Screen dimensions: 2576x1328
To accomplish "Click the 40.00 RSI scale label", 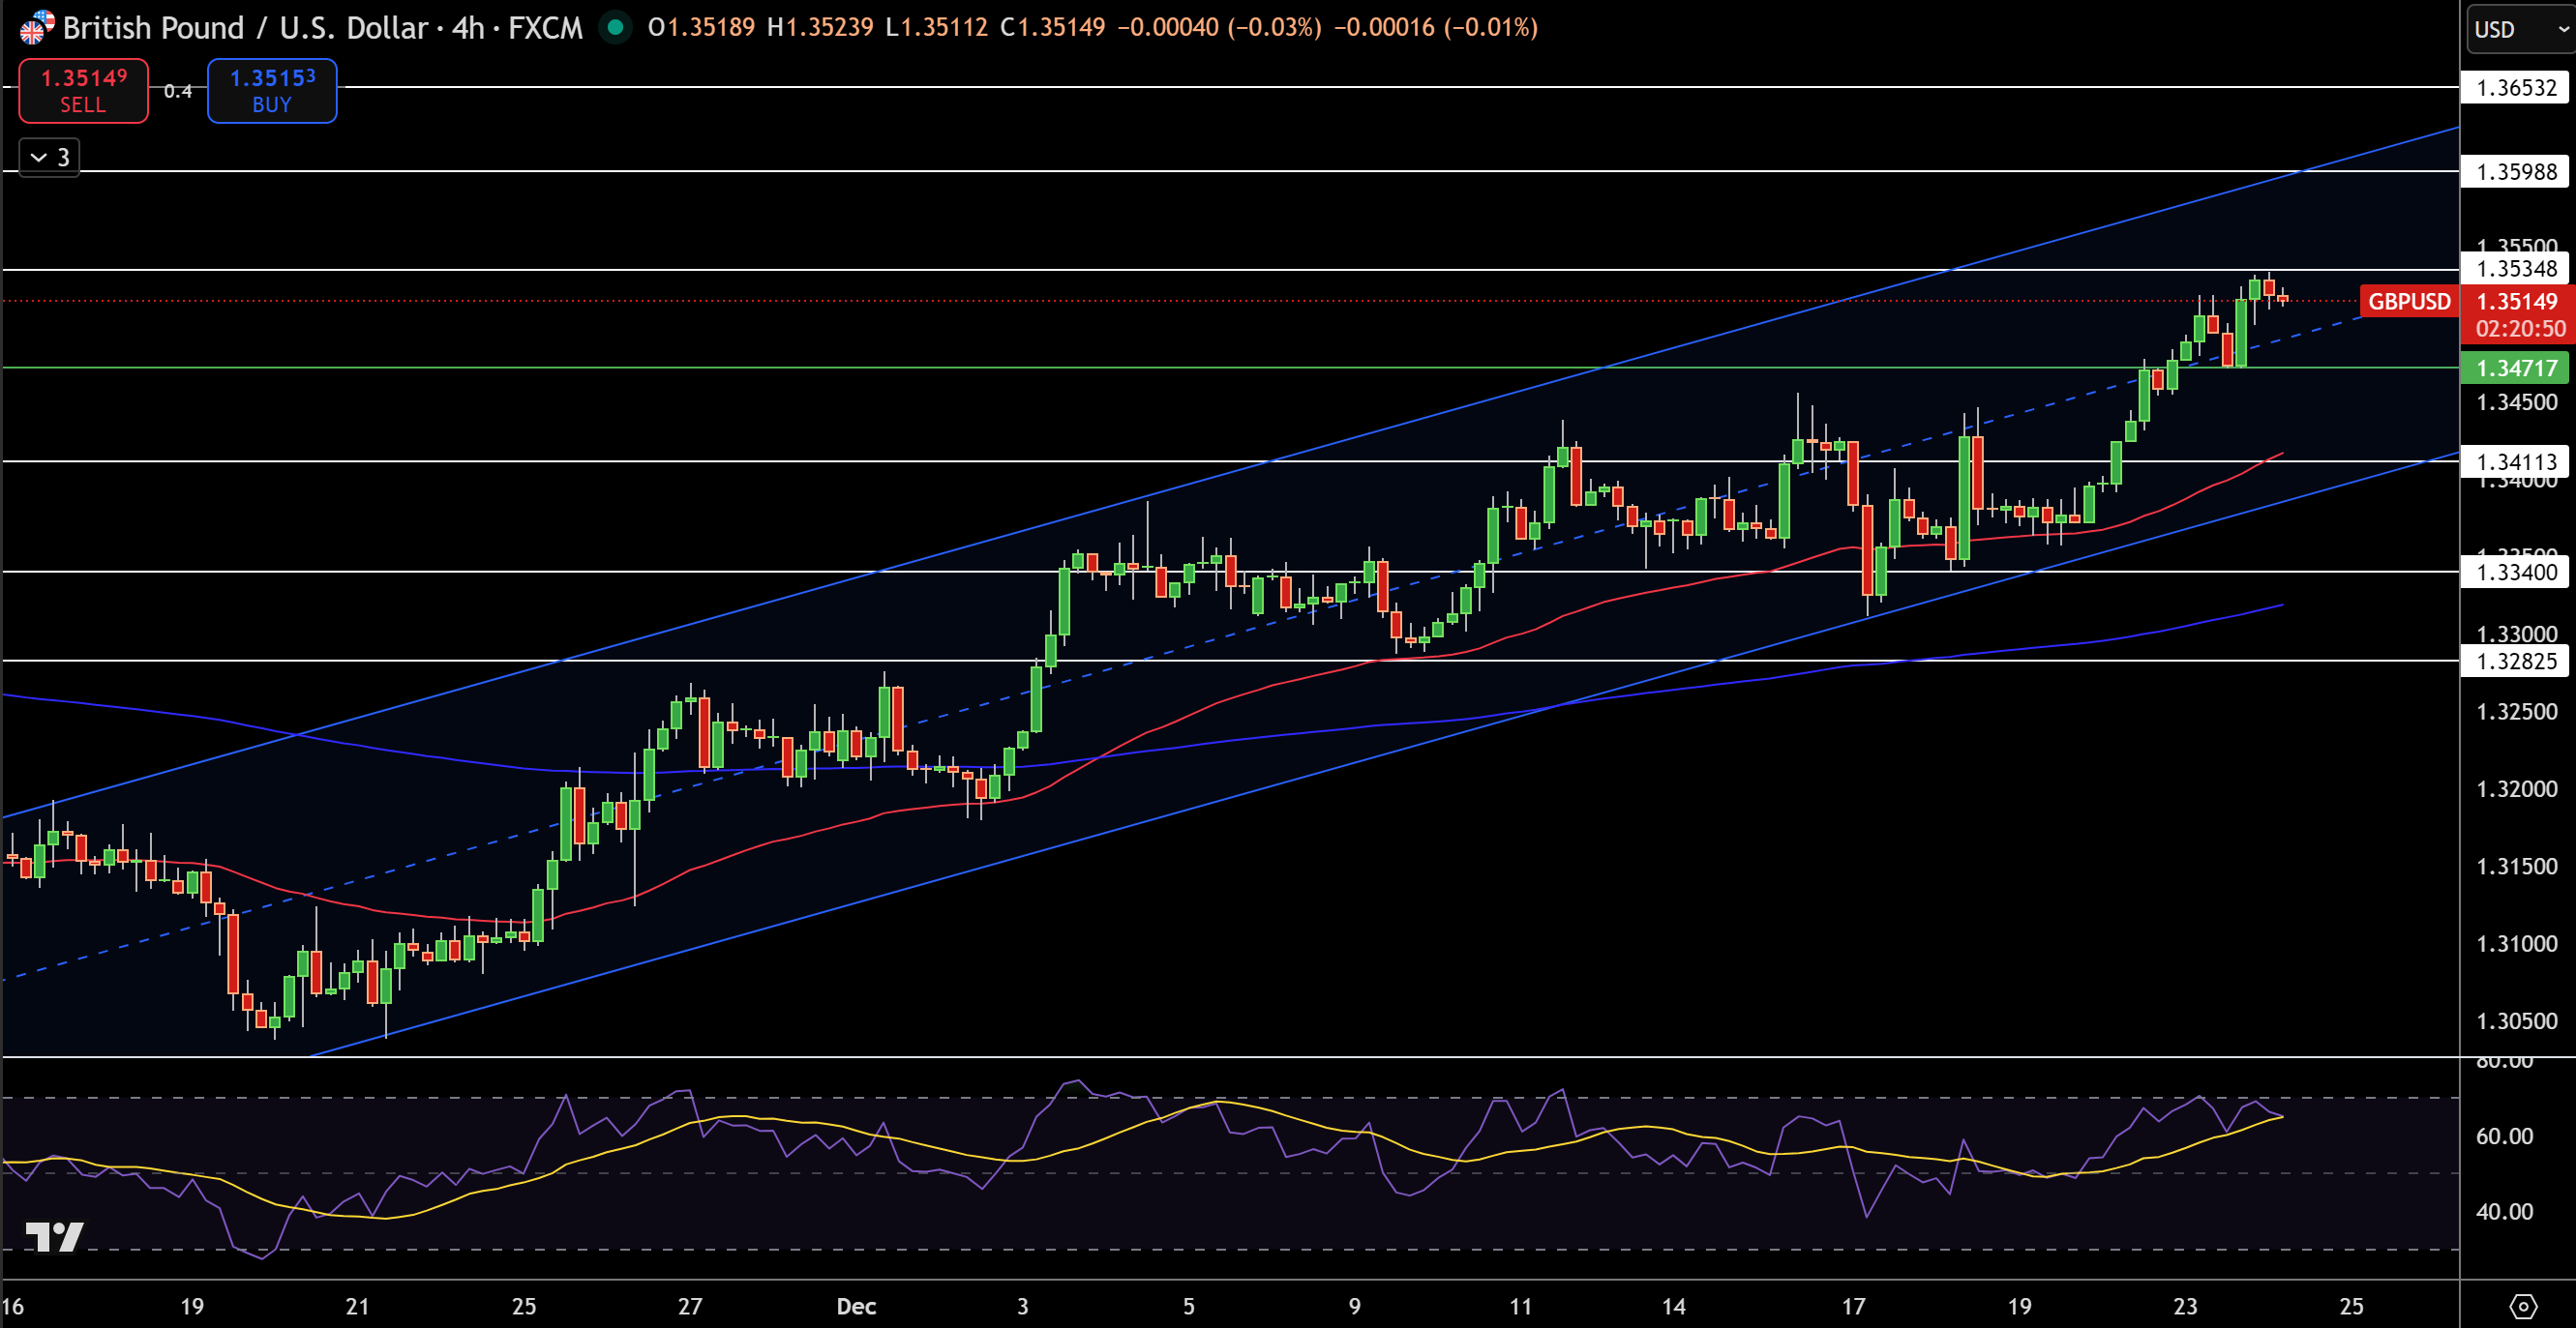I will [x=2504, y=1212].
